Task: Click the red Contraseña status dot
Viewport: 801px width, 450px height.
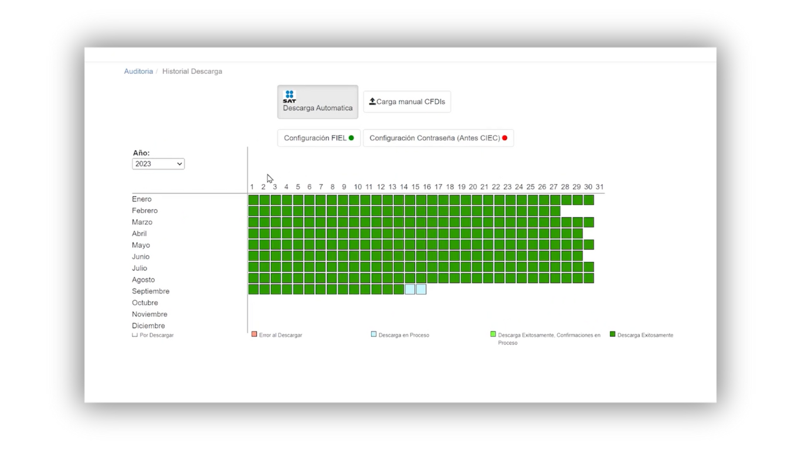Action: [504, 138]
